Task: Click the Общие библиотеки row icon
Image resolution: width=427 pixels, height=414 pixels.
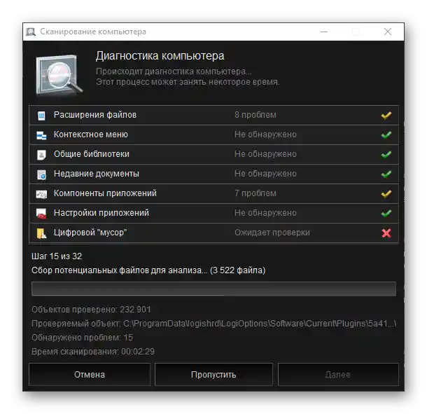Action: coord(41,155)
